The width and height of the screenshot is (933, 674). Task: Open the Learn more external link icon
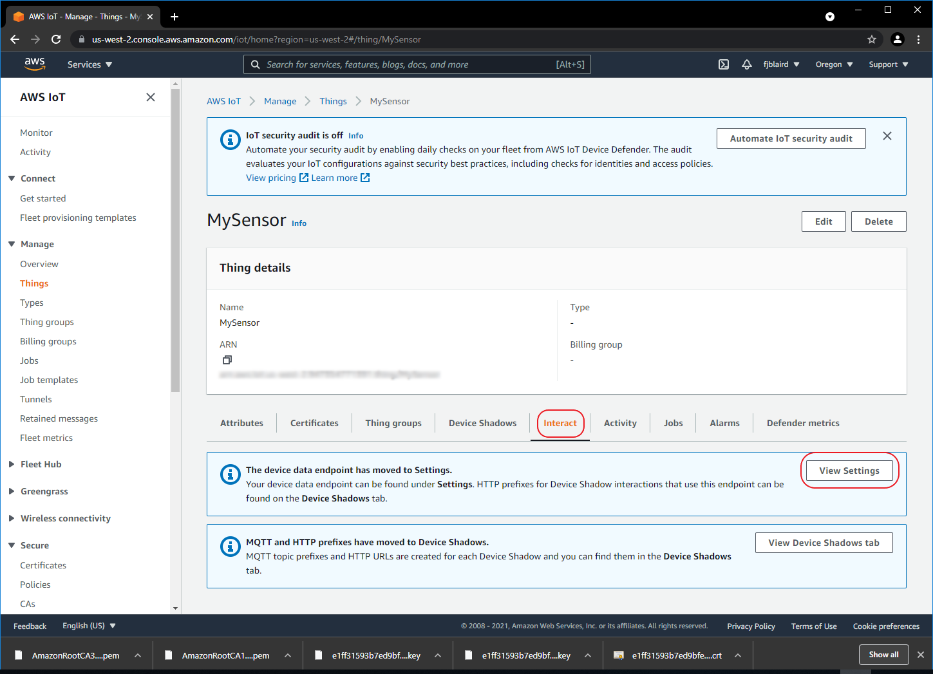click(366, 177)
